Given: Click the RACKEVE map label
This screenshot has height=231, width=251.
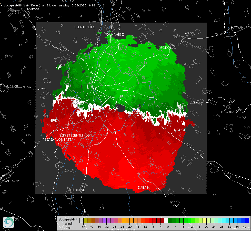Looking at the screenshot, I should 78,190.
